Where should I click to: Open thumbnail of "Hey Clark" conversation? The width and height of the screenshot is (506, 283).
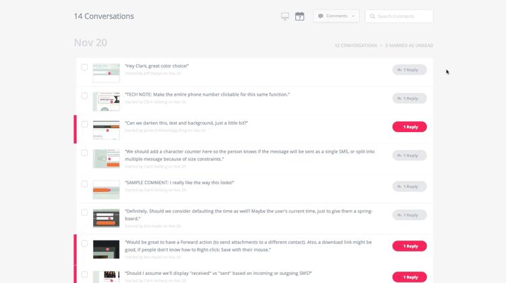106,73
